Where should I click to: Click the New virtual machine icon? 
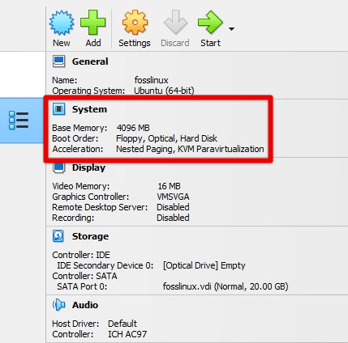tap(62, 23)
